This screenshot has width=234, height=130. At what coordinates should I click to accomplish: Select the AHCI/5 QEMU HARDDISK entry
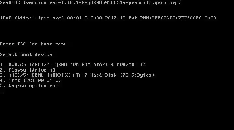(77, 75)
